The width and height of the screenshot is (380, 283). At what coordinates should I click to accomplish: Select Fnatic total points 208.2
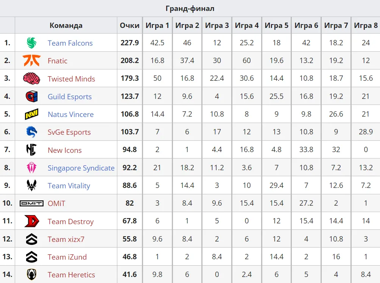point(130,60)
